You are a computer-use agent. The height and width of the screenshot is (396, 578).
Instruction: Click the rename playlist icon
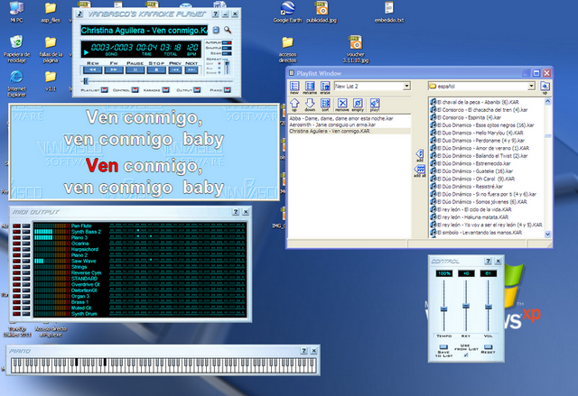tap(310, 87)
